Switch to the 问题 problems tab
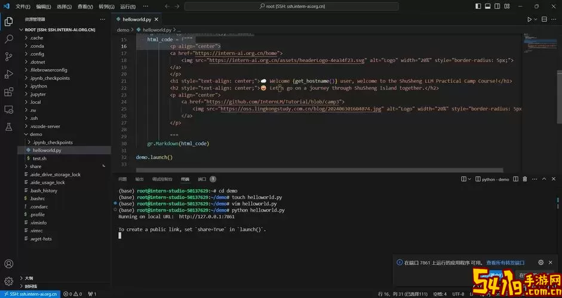This screenshot has height=298, width=562. (x=122, y=179)
